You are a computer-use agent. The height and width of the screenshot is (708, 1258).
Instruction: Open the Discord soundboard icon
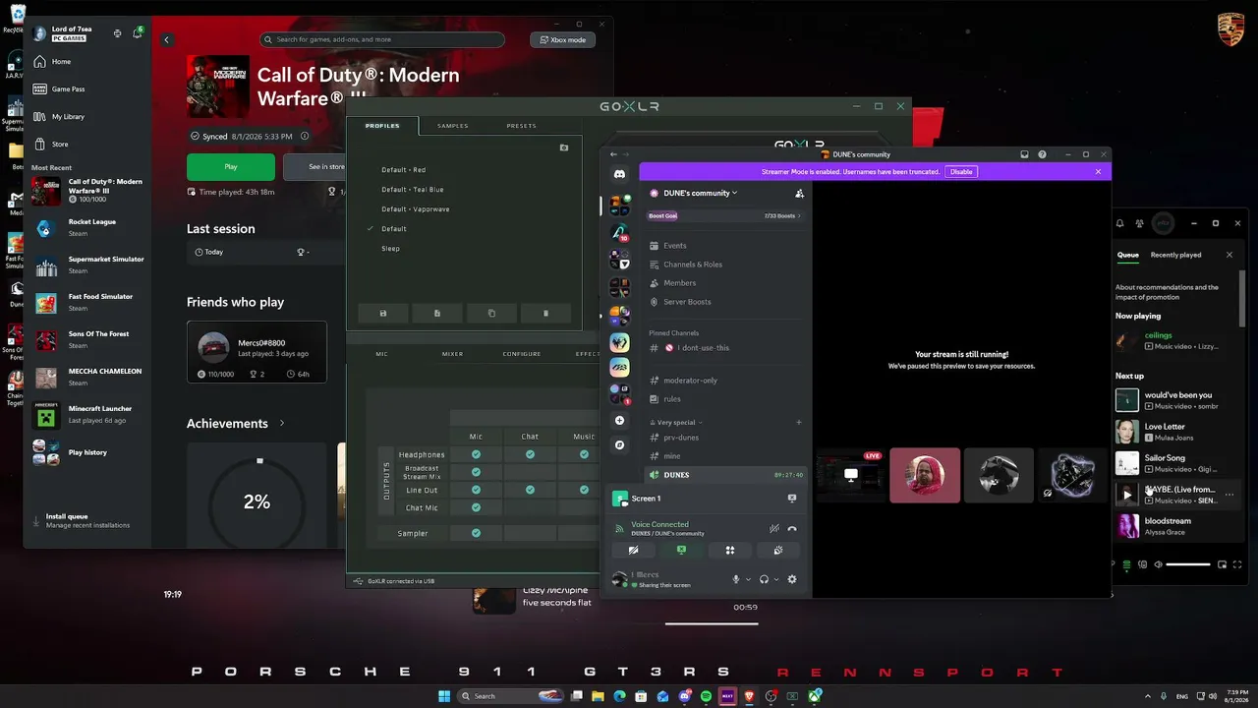click(778, 550)
